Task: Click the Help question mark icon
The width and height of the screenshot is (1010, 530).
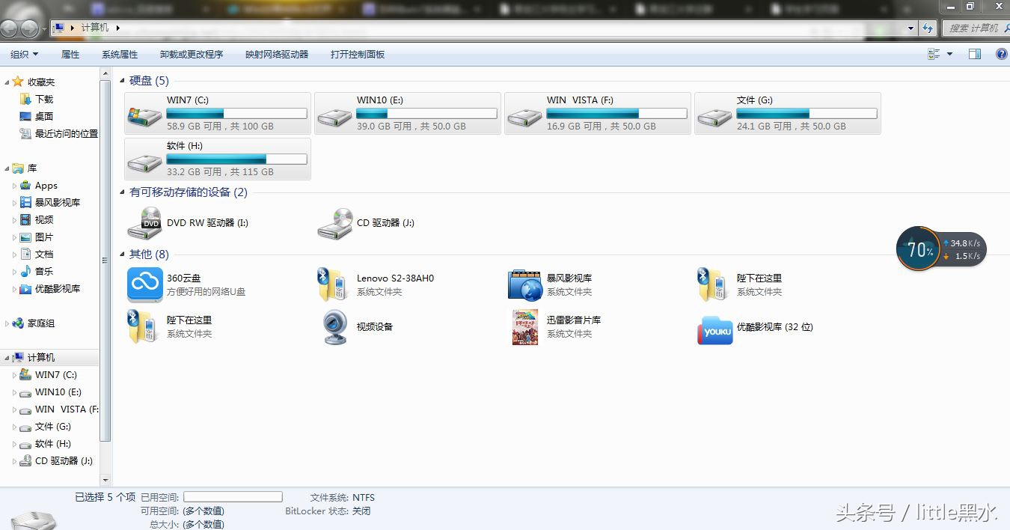Action: [x=1002, y=54]
